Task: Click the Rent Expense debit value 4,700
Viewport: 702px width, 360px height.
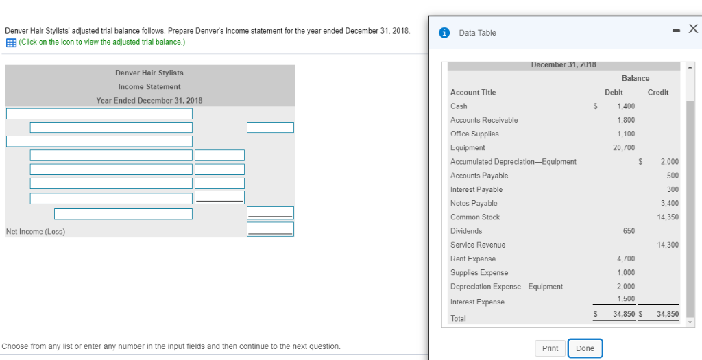Action: [626, 259]
